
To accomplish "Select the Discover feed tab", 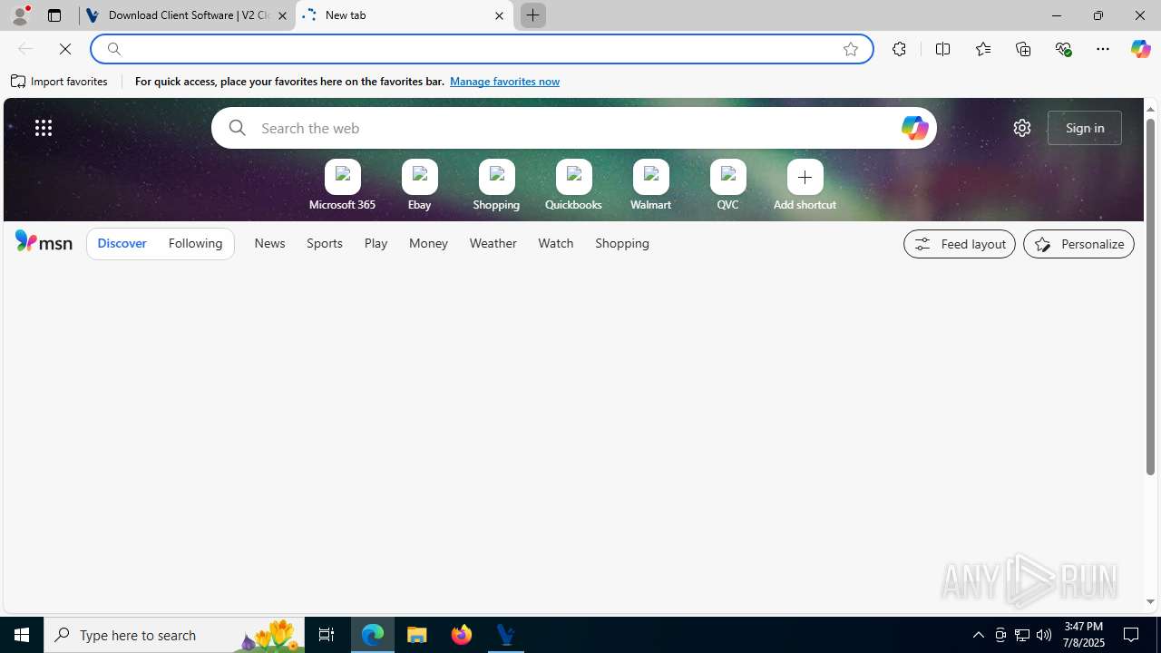I will click(x=122, y=243).
